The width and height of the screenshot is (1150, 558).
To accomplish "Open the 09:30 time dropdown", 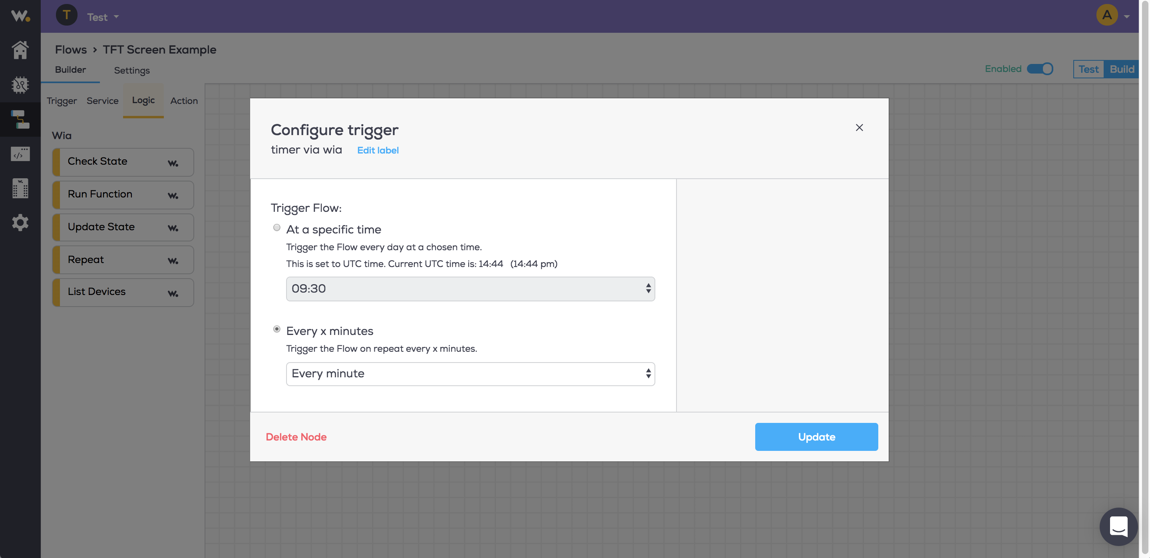I will tap(470, 289).
